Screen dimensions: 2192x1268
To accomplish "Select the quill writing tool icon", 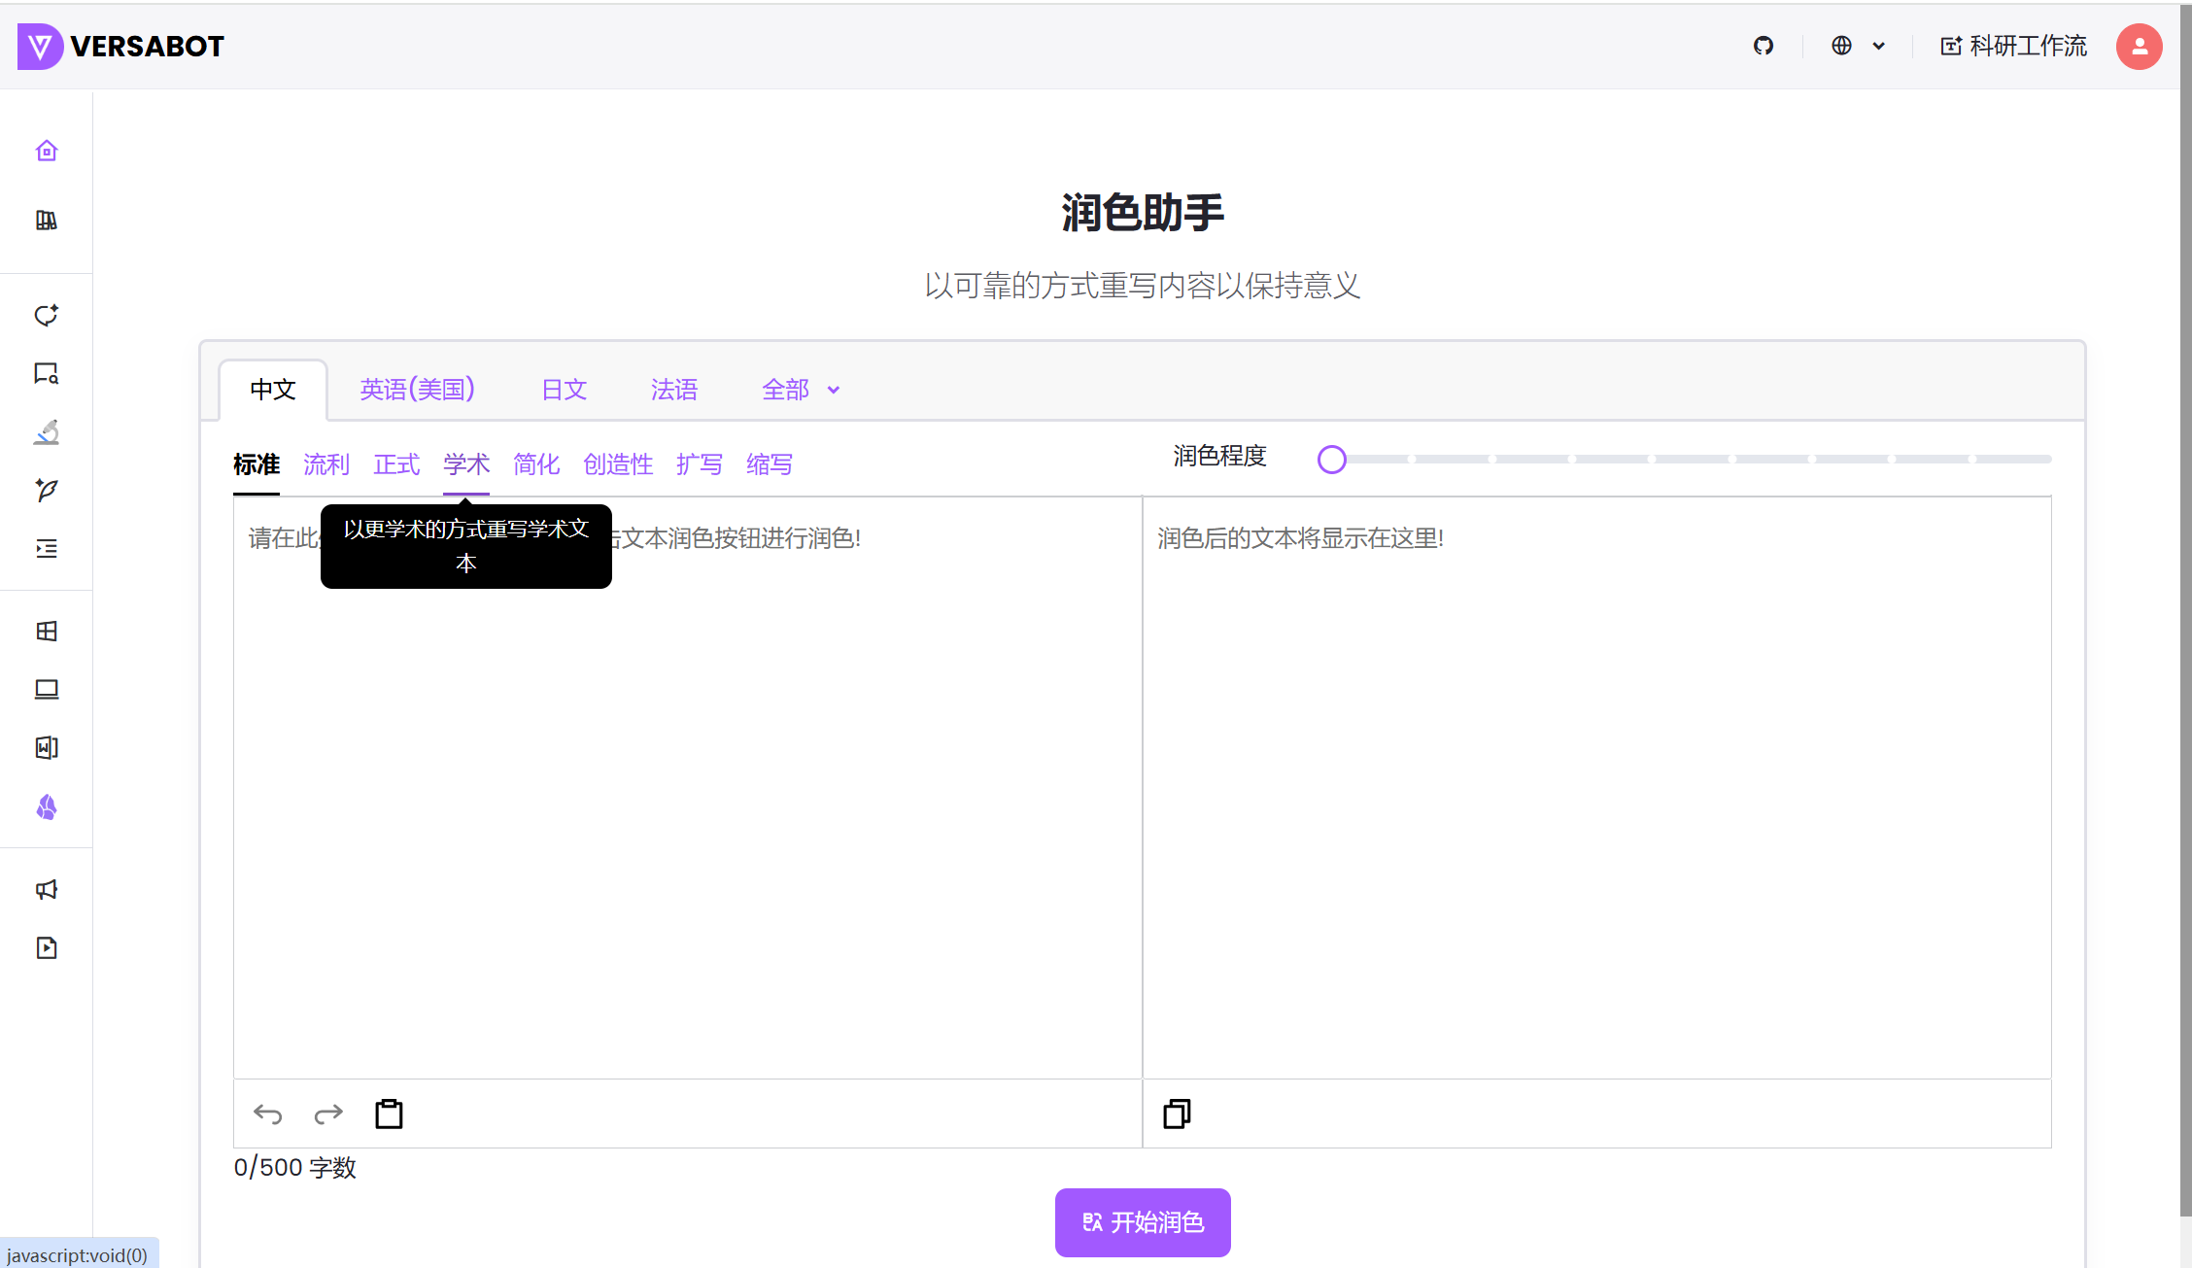I will tap(46, 492).
